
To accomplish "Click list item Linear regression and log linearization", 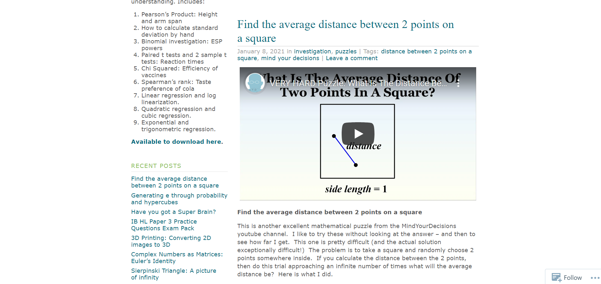I will 179,99.
